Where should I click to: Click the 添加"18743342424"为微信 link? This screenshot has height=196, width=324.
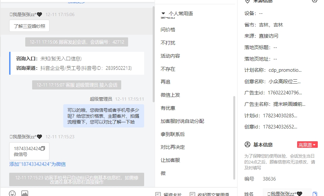37,164
